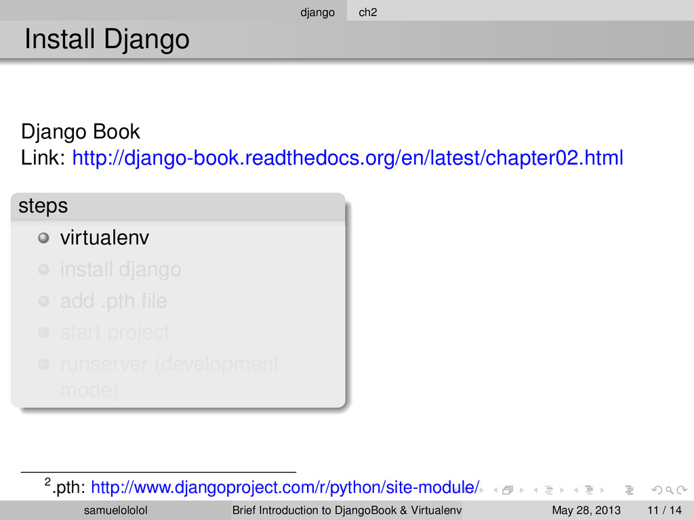This screenshot has width=694, height=520.
Task: Click the search magnifier navigation icon
Action: click(670, 490)
